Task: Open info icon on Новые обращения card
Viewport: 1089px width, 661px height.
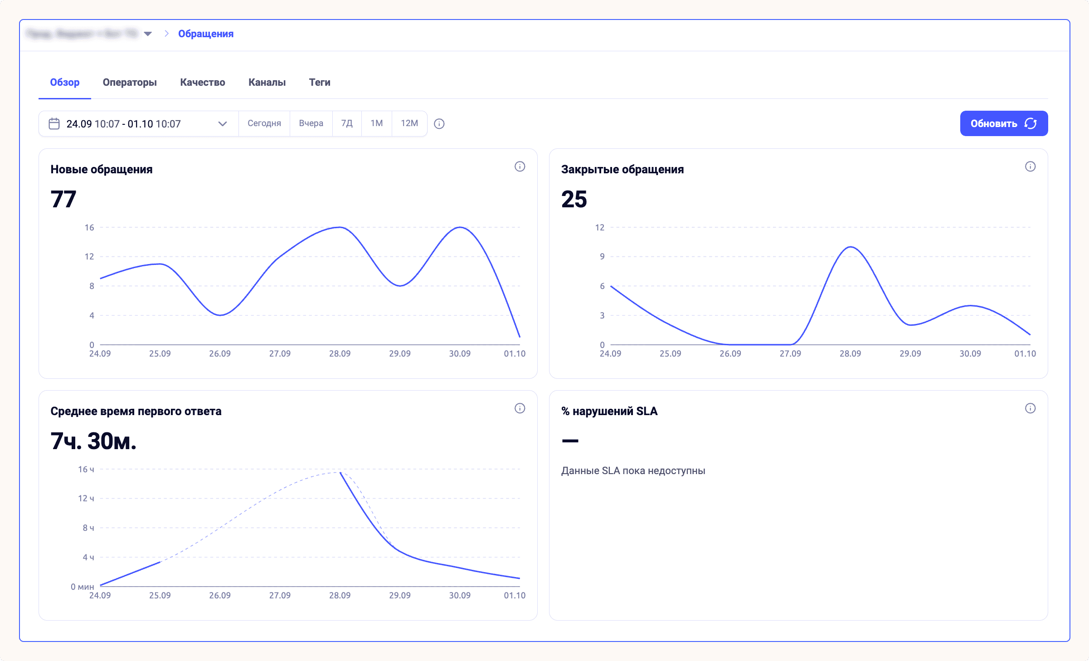Action: [520, 166]
